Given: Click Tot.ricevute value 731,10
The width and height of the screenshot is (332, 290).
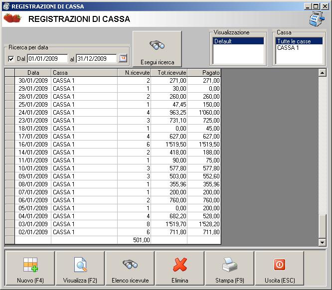Looking at the screenshot, I should (169, 121).
